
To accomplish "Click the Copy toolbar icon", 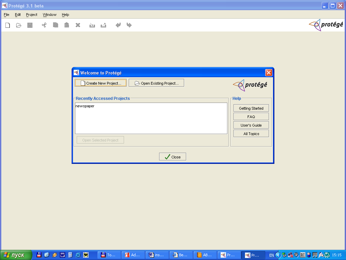I will click(x=55, y=25).
